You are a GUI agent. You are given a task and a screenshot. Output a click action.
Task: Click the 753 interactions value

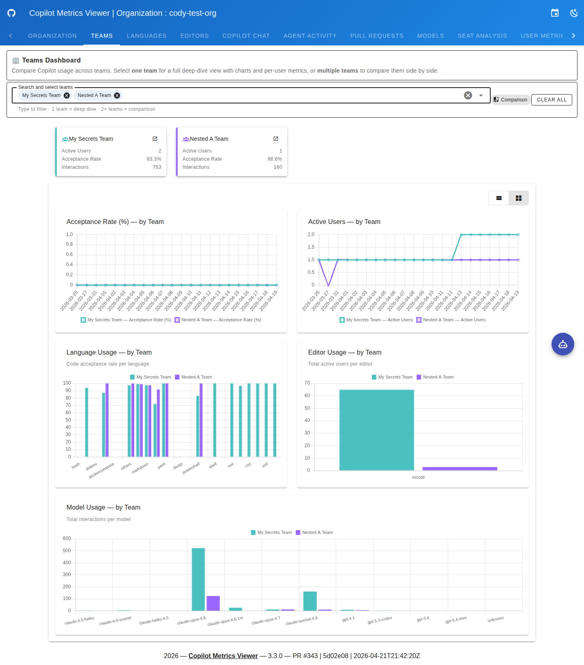click(x=157, y=167)
